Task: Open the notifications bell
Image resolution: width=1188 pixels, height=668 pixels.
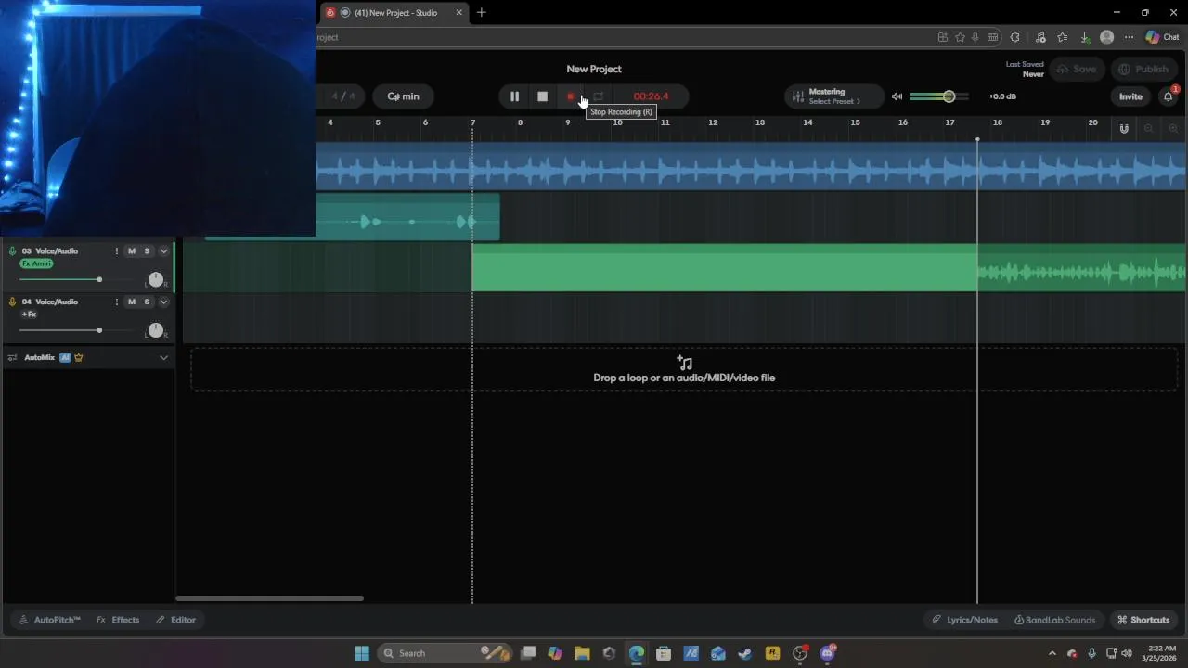Action: pos(1169,96)
